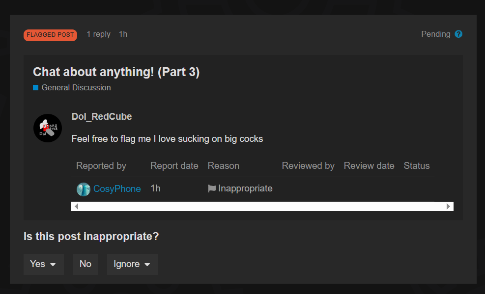Open the 1 reply indicator
The image size is (485, 294).
pyautogui.click(x=98, y=34)
